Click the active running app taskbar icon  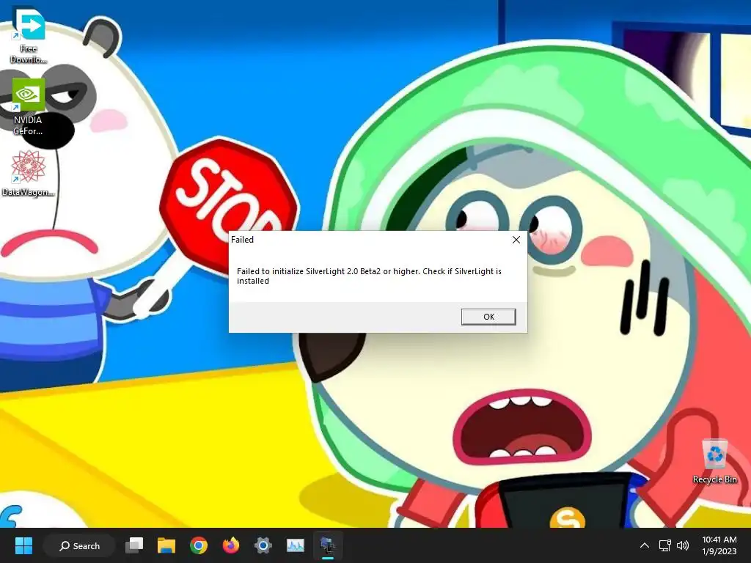[328, 545]
